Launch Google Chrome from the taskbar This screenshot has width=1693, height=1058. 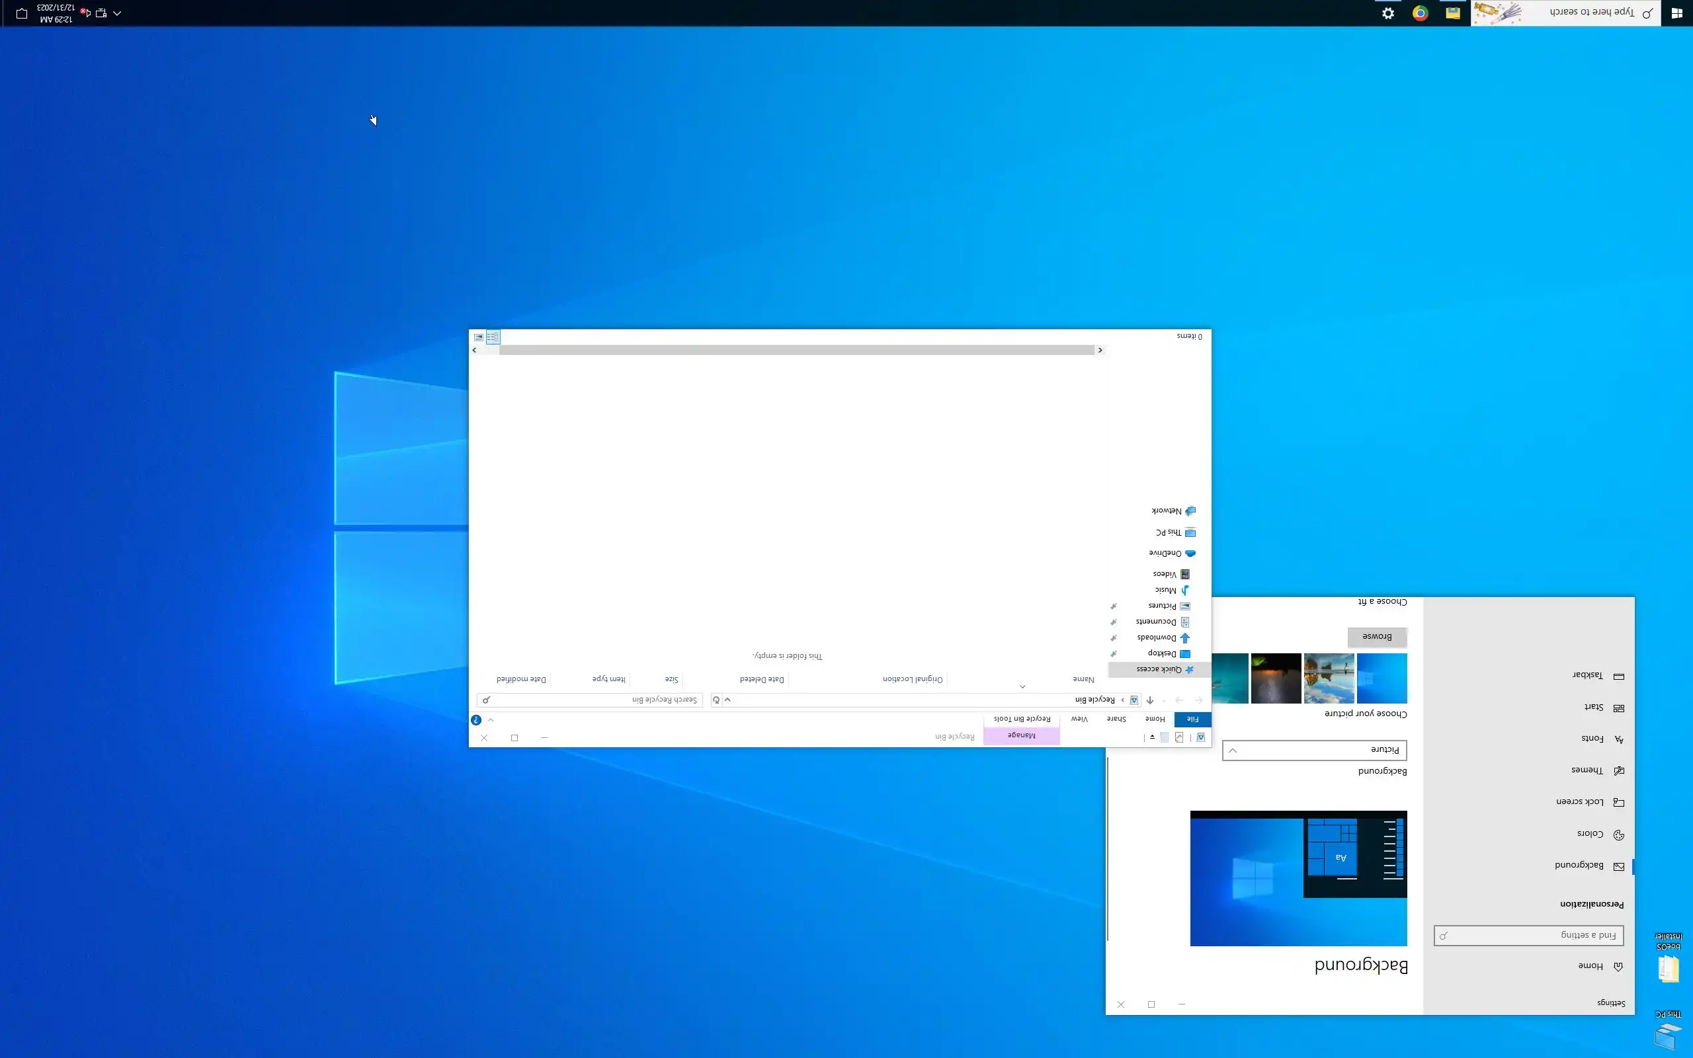1420,13
